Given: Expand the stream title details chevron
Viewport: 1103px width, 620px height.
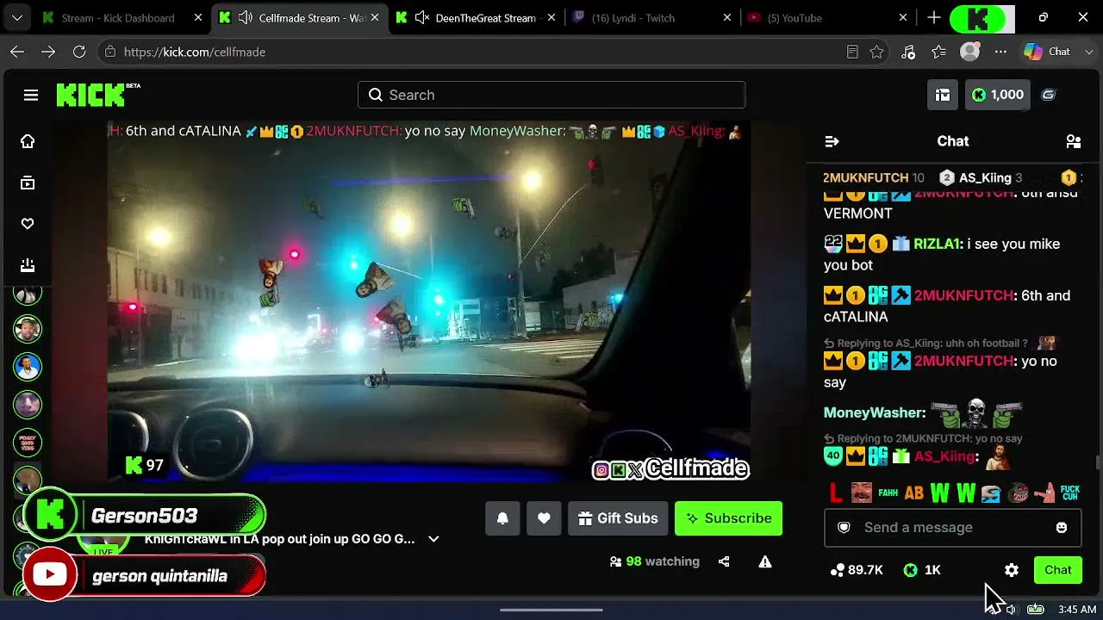Looking at the screenshot, I should point(433,539).
